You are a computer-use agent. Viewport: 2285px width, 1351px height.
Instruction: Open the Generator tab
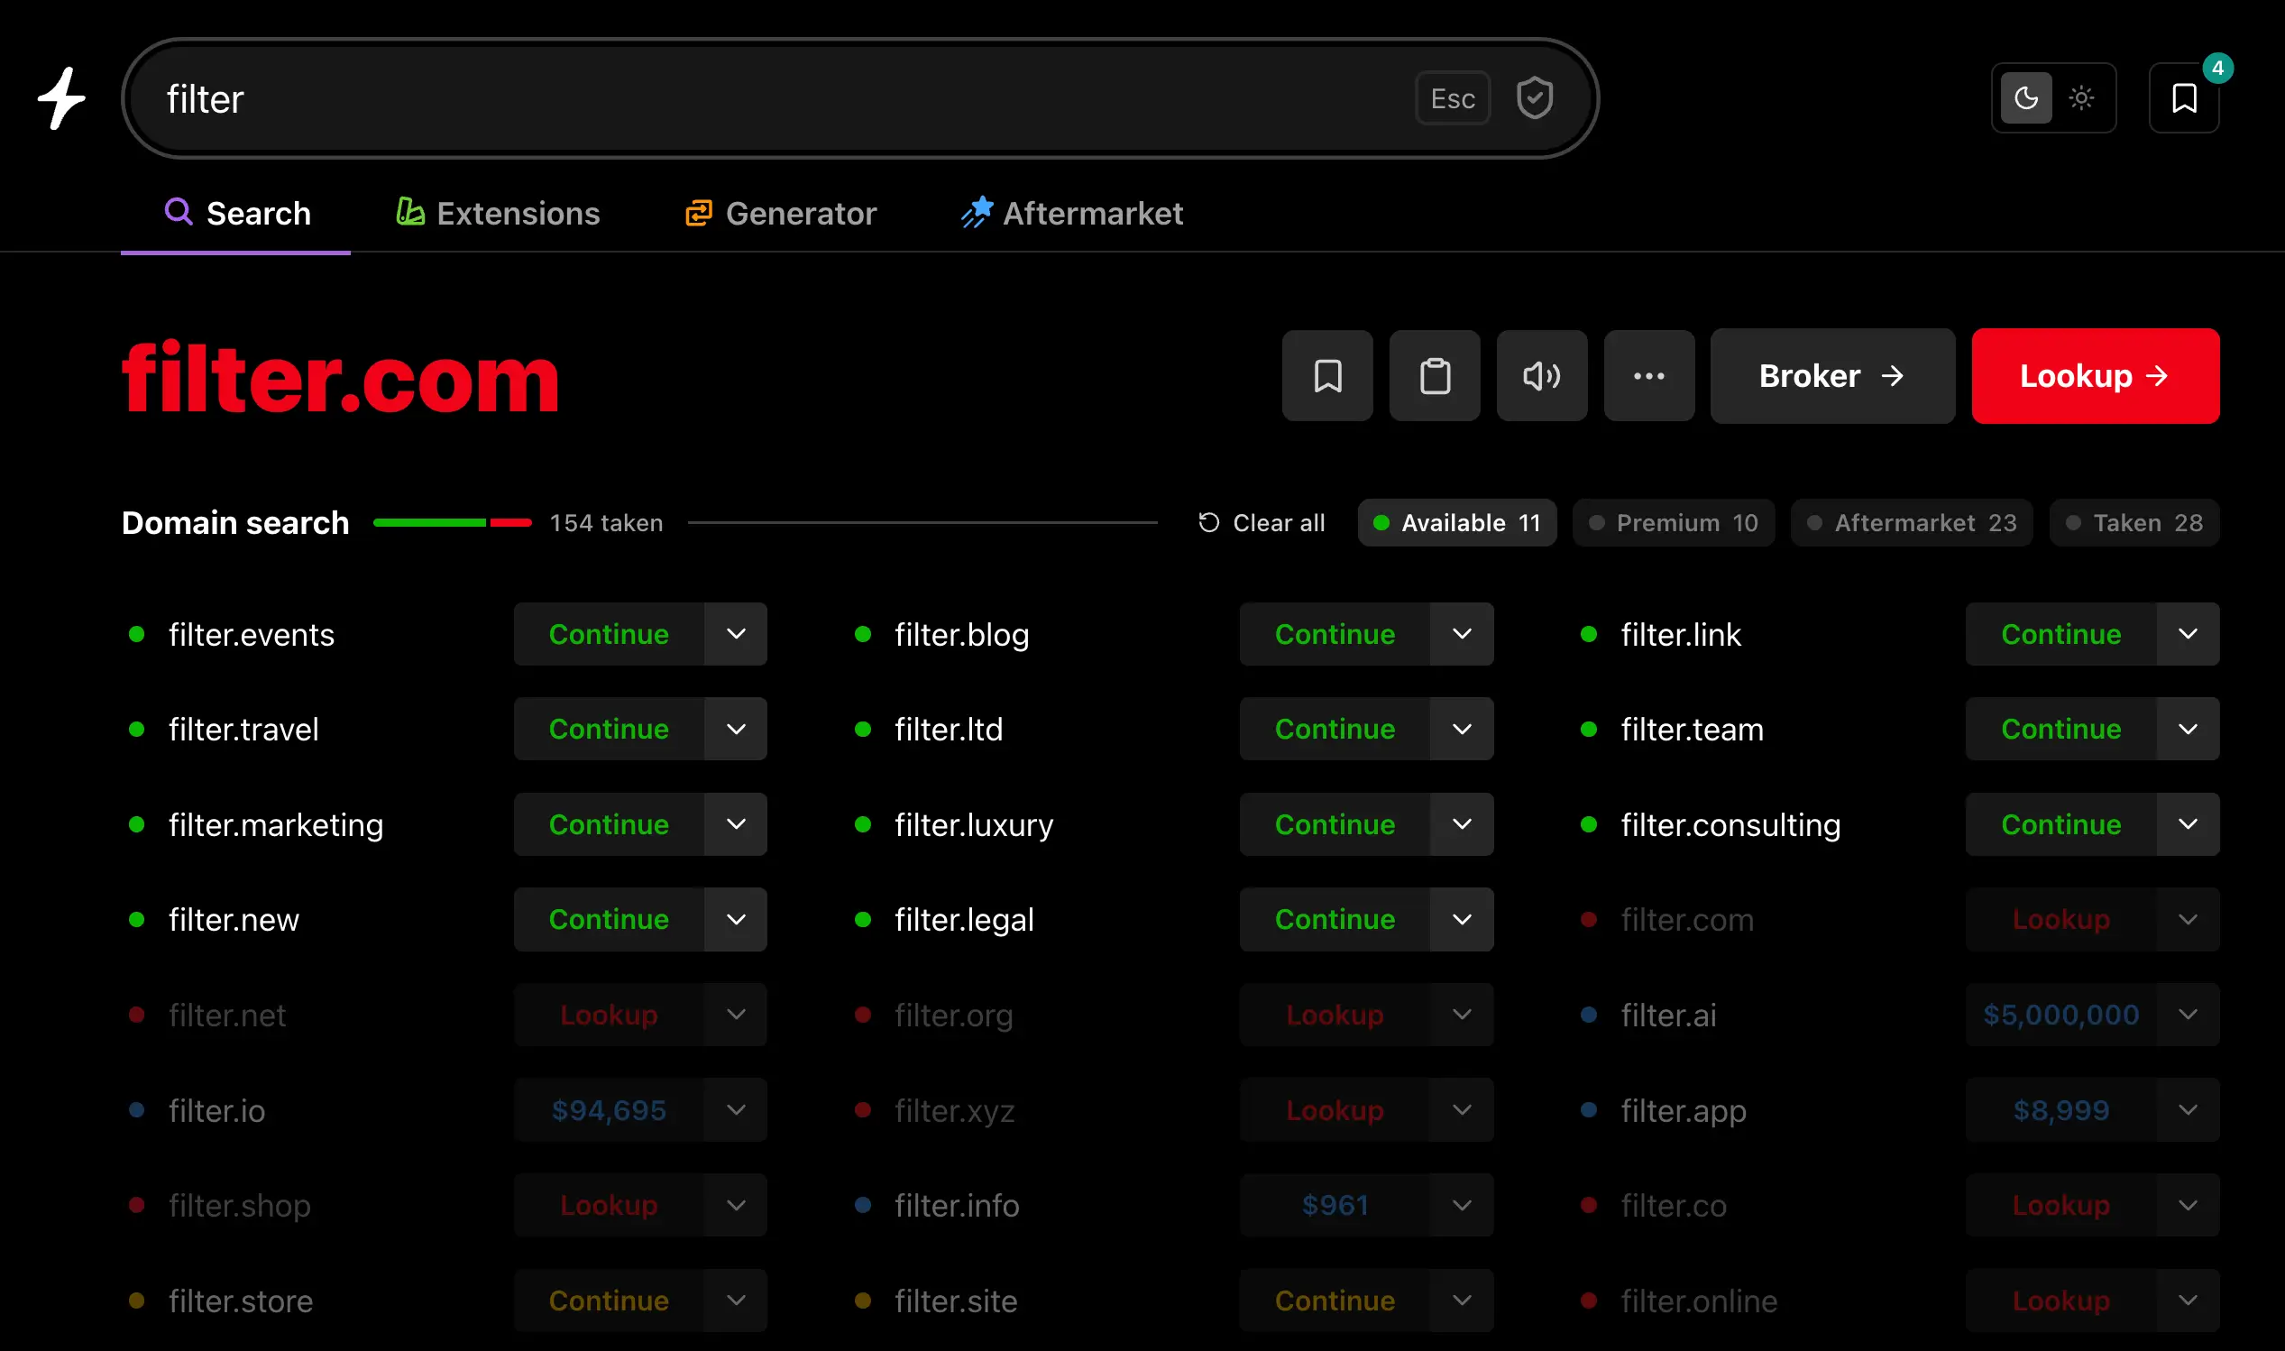781,214
